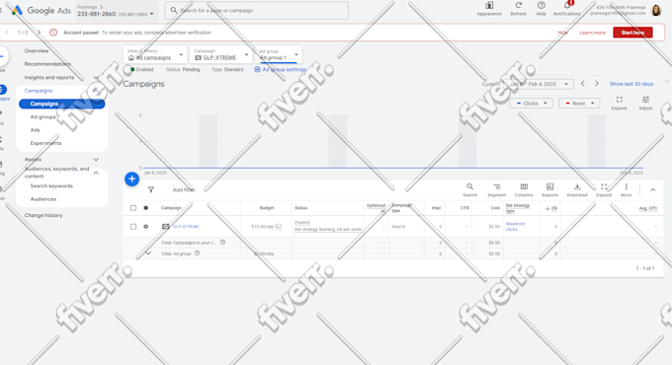This screenshot has height=365, width=672.
Task: Hide the account paused banner
Action: click(562, 33)
